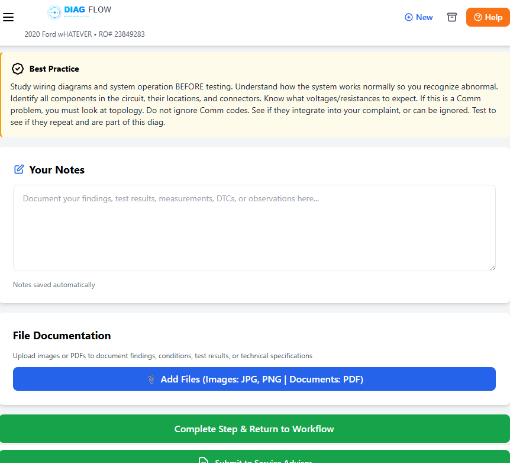This screenshot has height=463, width=510.
Task: Click the Best Practice checkmark badge icon
Action: [18, 69]
